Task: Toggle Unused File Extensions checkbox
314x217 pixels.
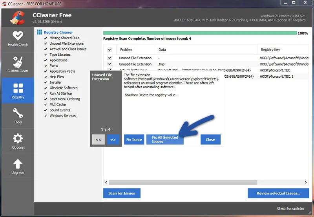Action: click(x=46, y=44)
